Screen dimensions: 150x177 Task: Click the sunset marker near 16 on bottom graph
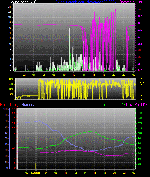pyautogui.click(x=93, y=166)
